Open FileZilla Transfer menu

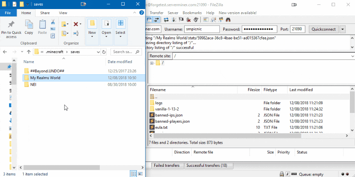(x=157, y=13)
